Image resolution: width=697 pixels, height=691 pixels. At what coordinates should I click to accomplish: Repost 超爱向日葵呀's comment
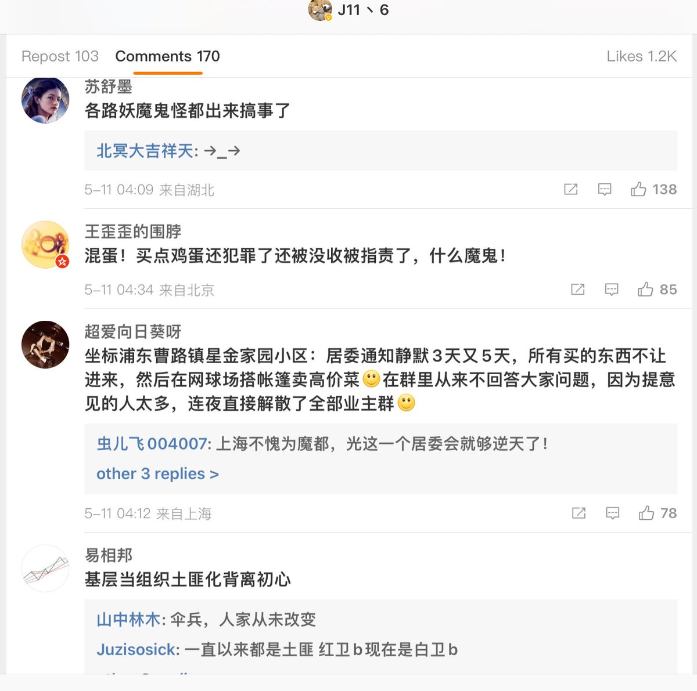pyautogui.click(x=579, y=513)
